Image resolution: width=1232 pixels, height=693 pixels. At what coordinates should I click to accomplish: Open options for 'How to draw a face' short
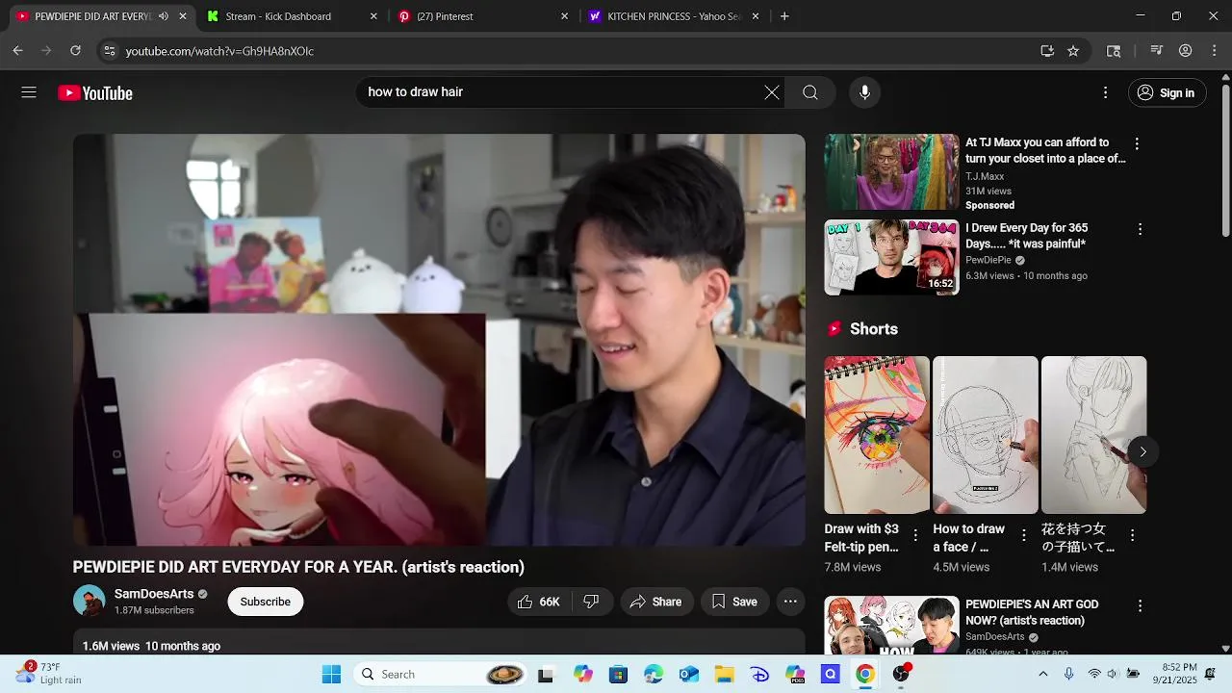pyautogui.click(x=1023, y=534)
